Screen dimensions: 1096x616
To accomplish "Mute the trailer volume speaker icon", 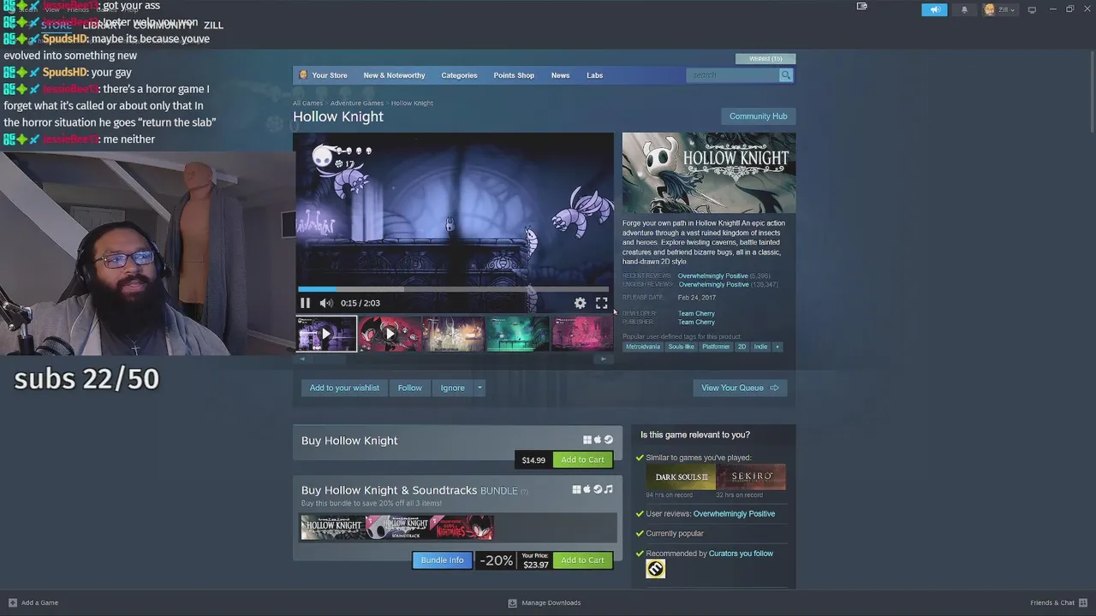I will pos(325,303).
